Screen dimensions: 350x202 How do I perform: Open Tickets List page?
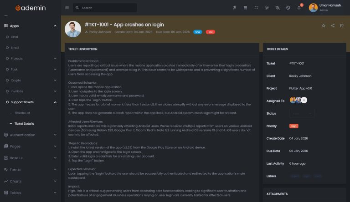tap(22, 113)
